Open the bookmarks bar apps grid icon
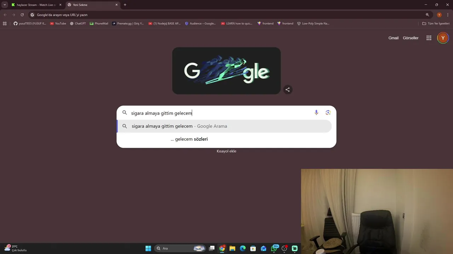The image size is (453, 254). pyautogui.click(x=5, y=24)
